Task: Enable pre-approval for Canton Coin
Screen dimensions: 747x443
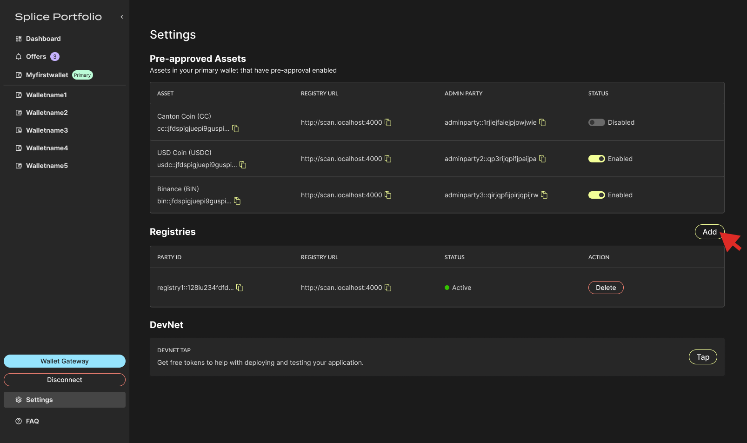Action: click(x=597, y=122)
